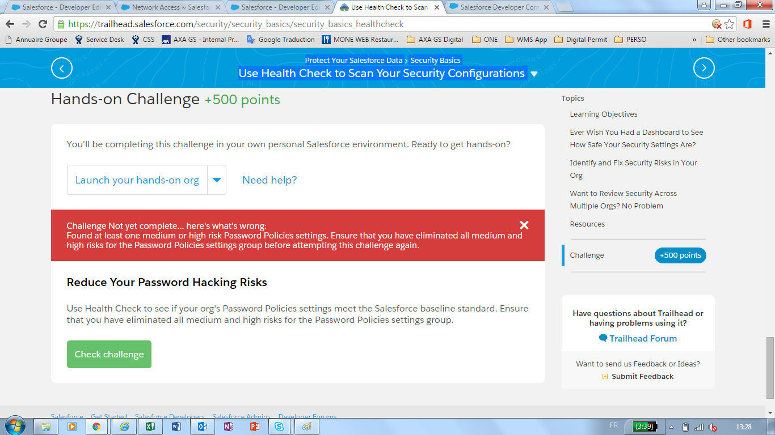Click the blocked cookies icon in address bar
The width and height of the screenshot is (775, 435).
coord(717,24)
